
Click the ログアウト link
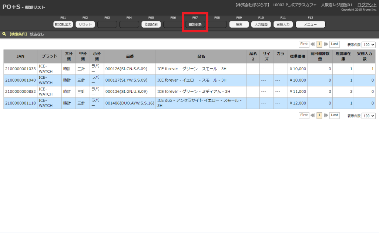pyautogui.click(x=367, y=5)
